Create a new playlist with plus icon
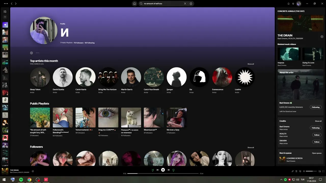 click(x=5, y=17)
